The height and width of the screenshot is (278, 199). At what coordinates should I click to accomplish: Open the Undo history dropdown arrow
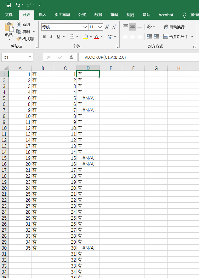(22, 5)
